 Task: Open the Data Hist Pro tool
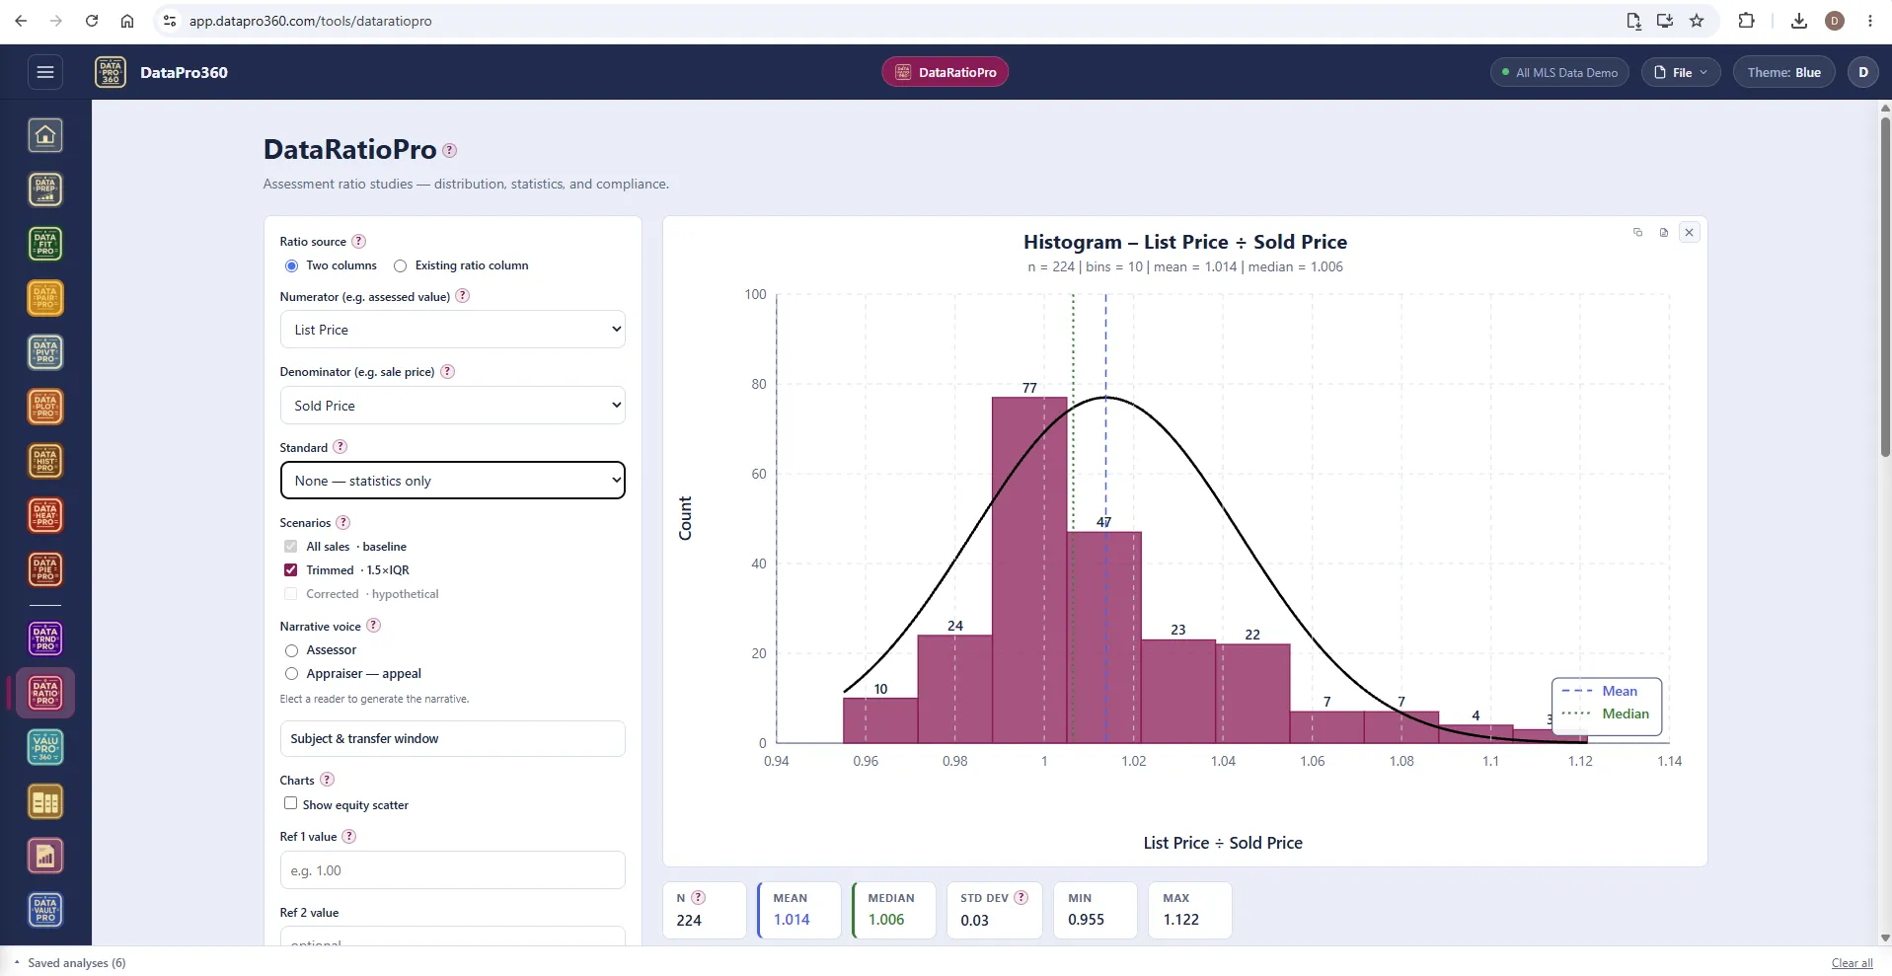pyautogui.click(x=45, y=461)
